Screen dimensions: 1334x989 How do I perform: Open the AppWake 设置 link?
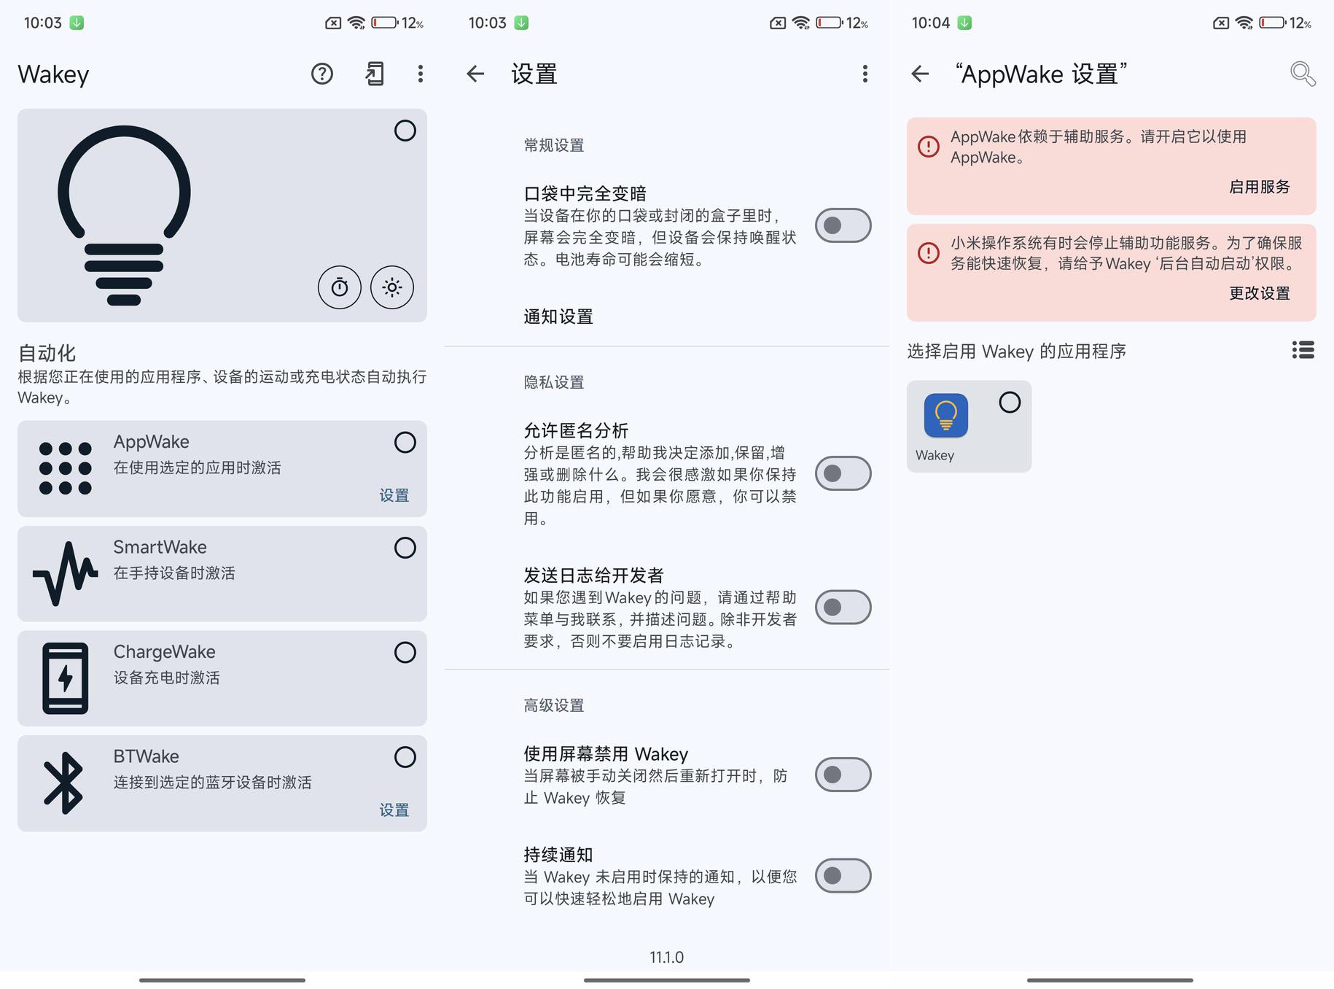394,495
